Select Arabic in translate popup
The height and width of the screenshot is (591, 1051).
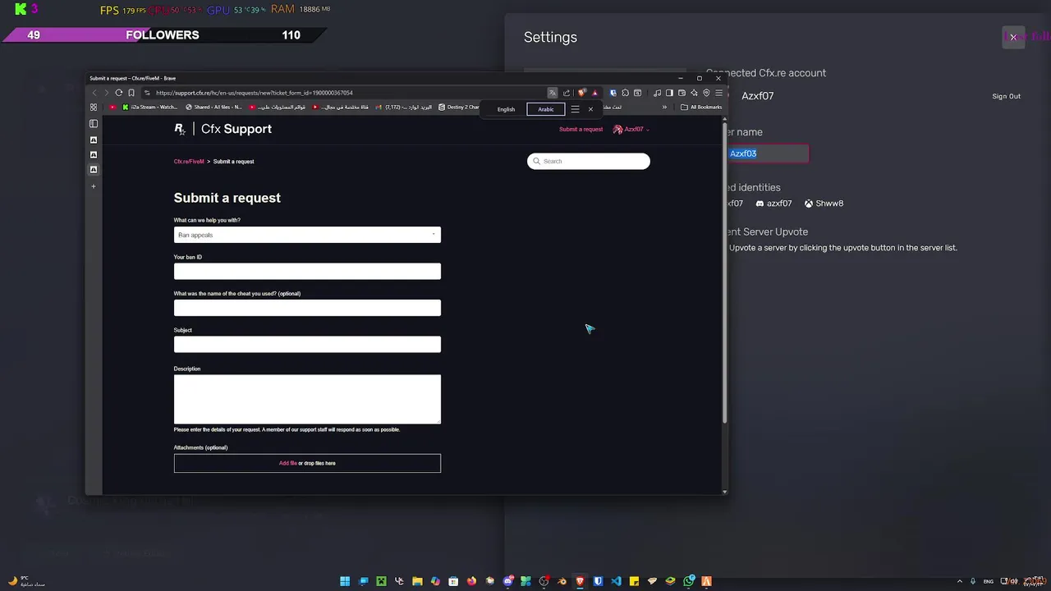click(546, 109)
